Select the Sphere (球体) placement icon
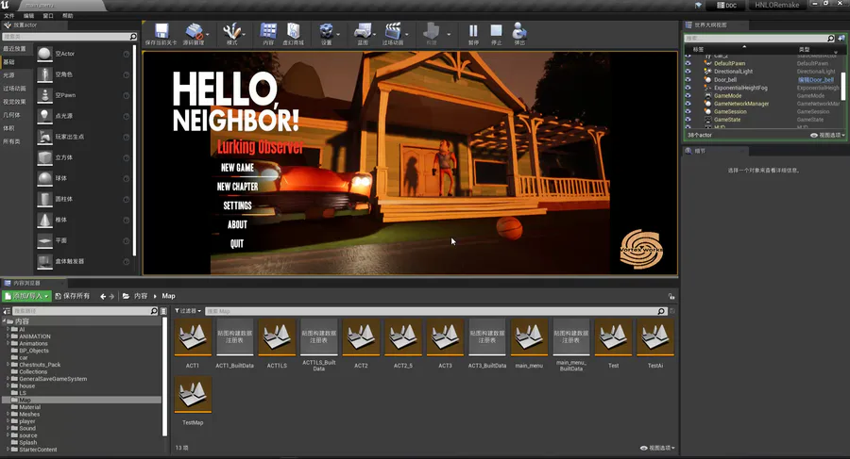 click(x=44, y=178)
